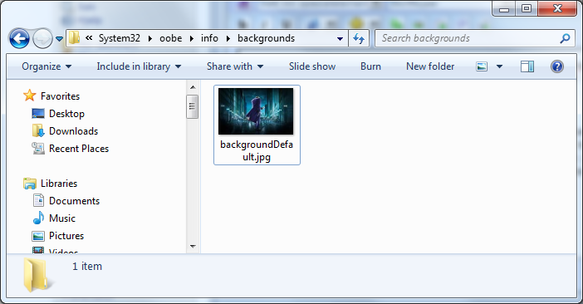This screenshot has width=583, height=304.
Task: Open the more view options arrow
Action: click(x=499, y=66)
